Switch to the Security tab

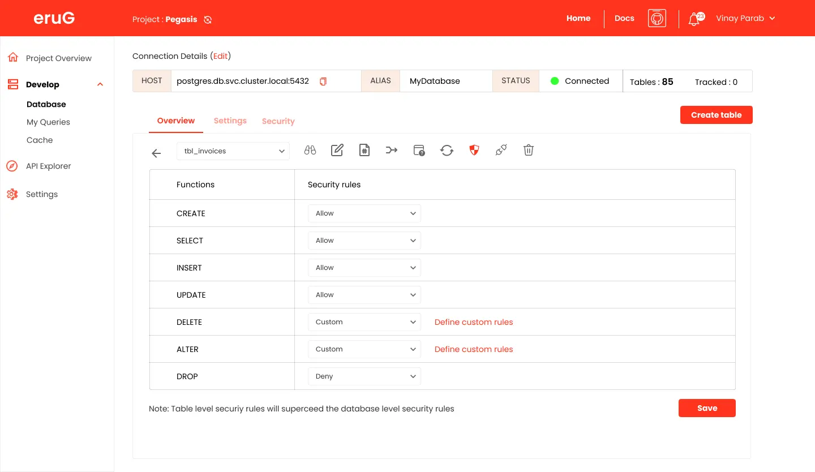pos(278,122)
